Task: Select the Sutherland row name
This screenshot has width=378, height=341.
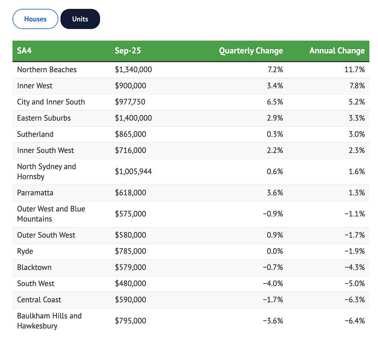Action: (x=35, y=134)
